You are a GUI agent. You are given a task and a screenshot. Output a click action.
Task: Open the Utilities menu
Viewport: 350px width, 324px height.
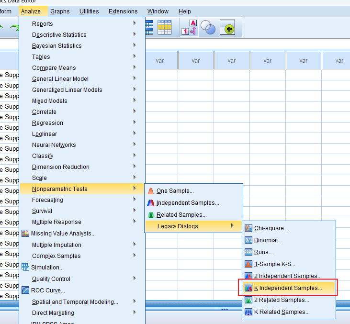pos(89,11)
